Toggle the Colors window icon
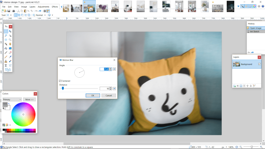The width and height of the screenshot is (265, 149). [255, 6]
